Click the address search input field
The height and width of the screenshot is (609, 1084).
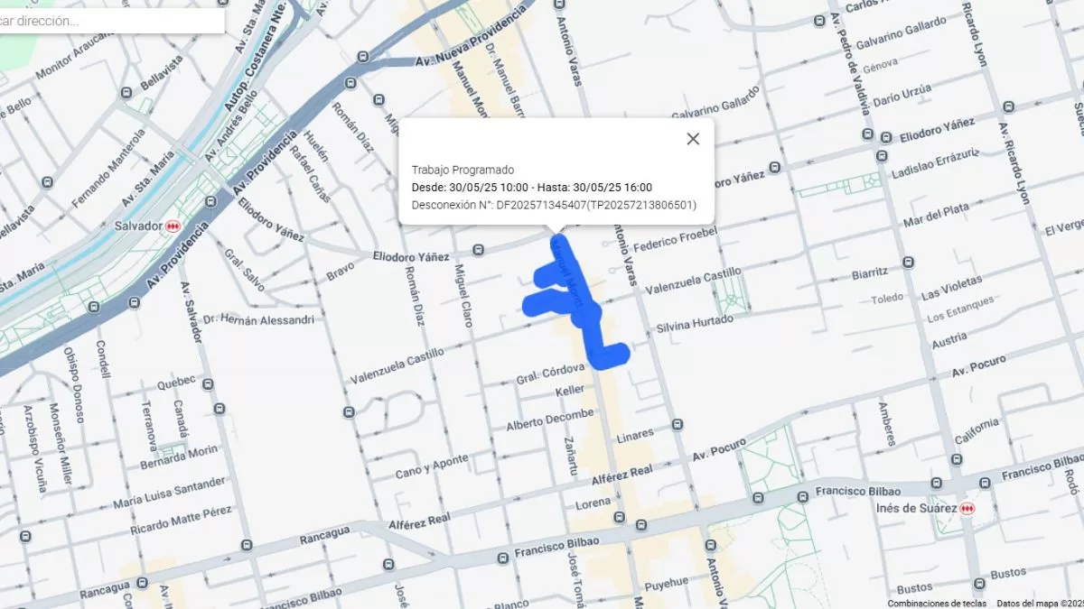108,21
